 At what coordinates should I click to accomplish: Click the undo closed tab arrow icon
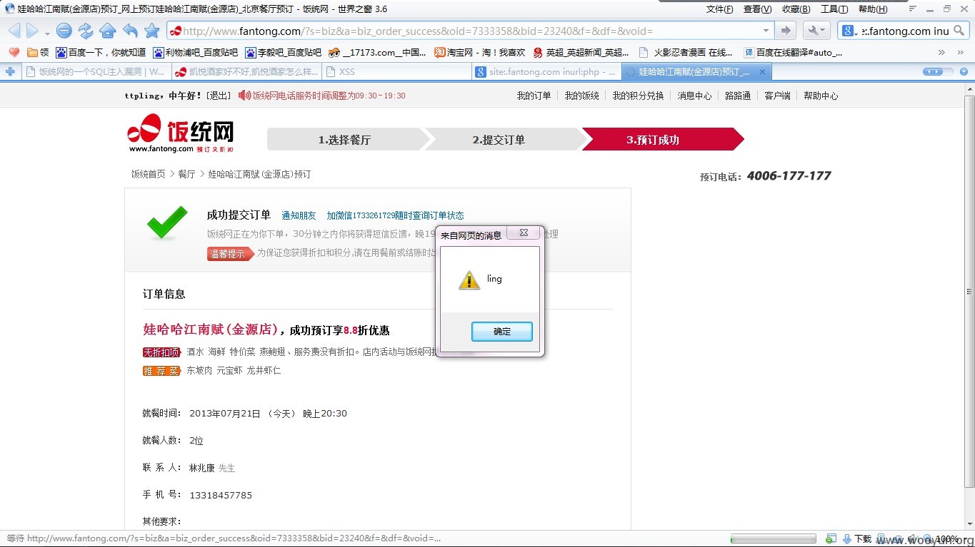coord(130,31)
